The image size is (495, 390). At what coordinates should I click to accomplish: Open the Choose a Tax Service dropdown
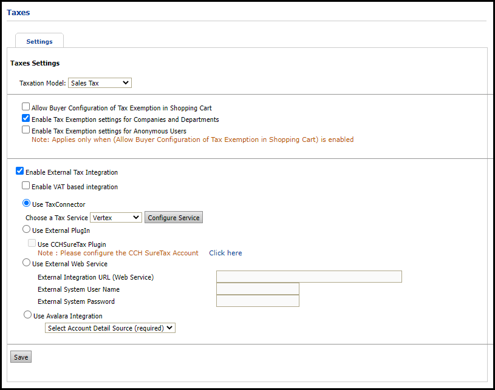(x=115, y=218)
